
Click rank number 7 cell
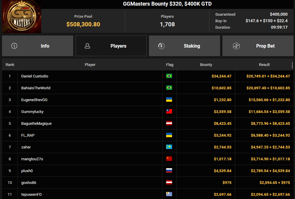[x=10, y=147]
